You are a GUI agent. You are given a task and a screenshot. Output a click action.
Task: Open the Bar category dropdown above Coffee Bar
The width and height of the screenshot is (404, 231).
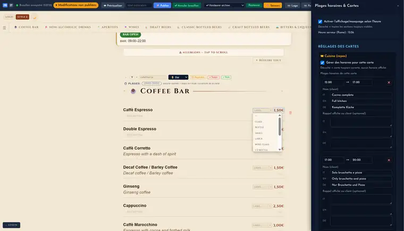coord(178,77)
